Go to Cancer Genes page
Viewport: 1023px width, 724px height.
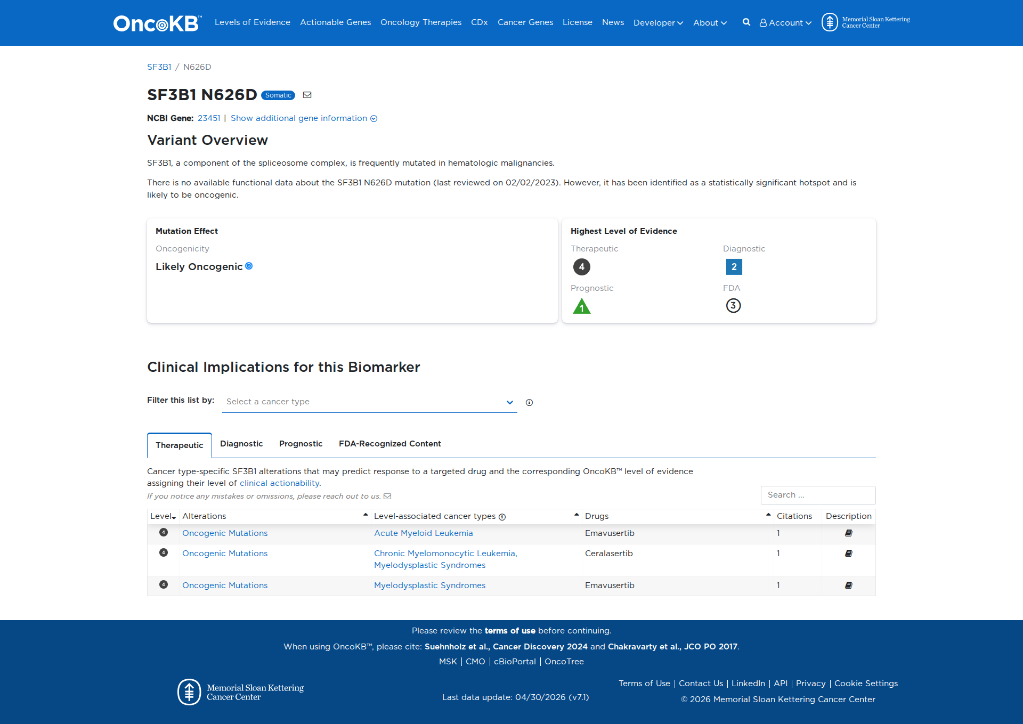(525, 22)
